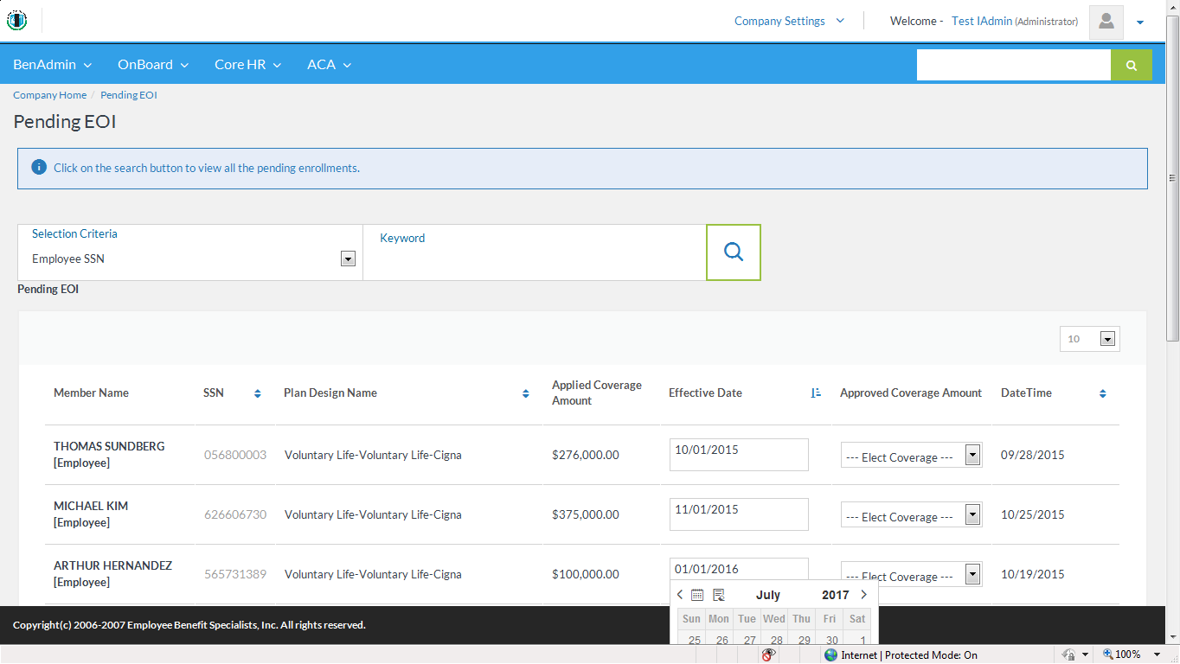Click Applied Coverage Amount header
Viewport: 1180px width, 664px height.
pos(597,393)
